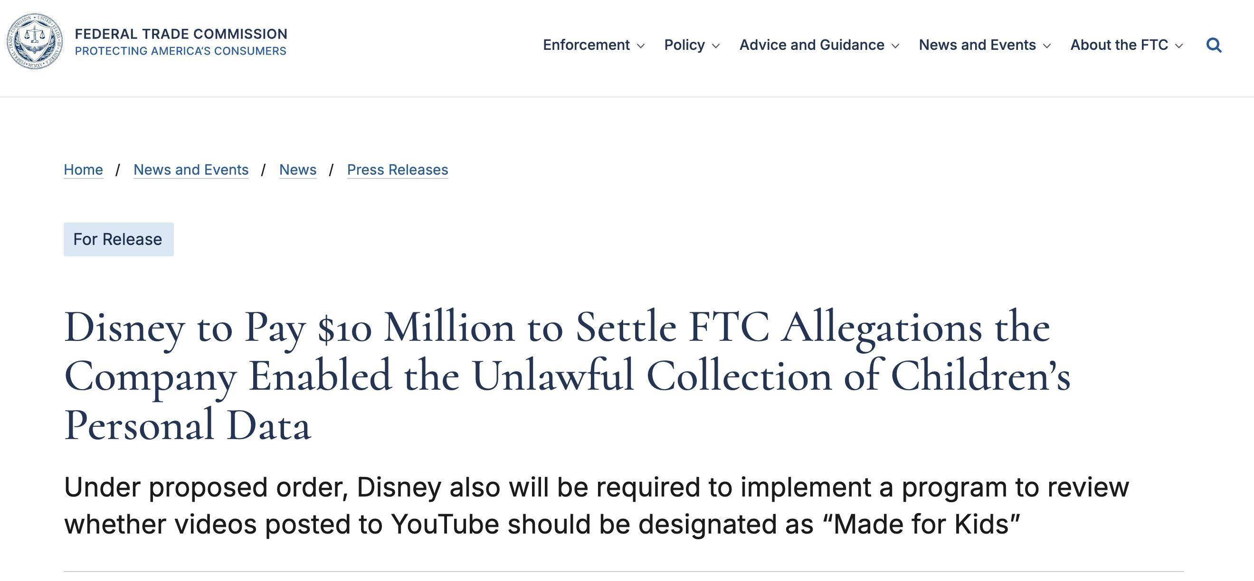Open the Press Releases breadcrumb link
The height and width of the screenshot is (581, 1254).
397,169
